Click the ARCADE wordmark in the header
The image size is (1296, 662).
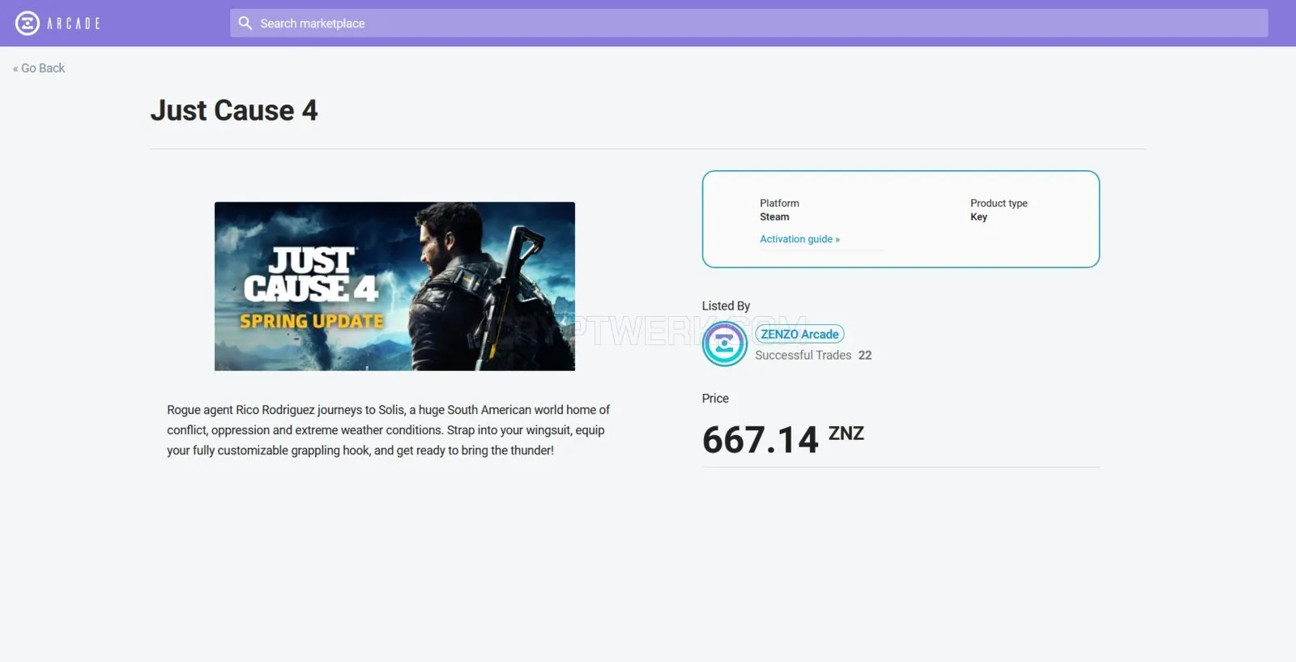pos(74,23)
